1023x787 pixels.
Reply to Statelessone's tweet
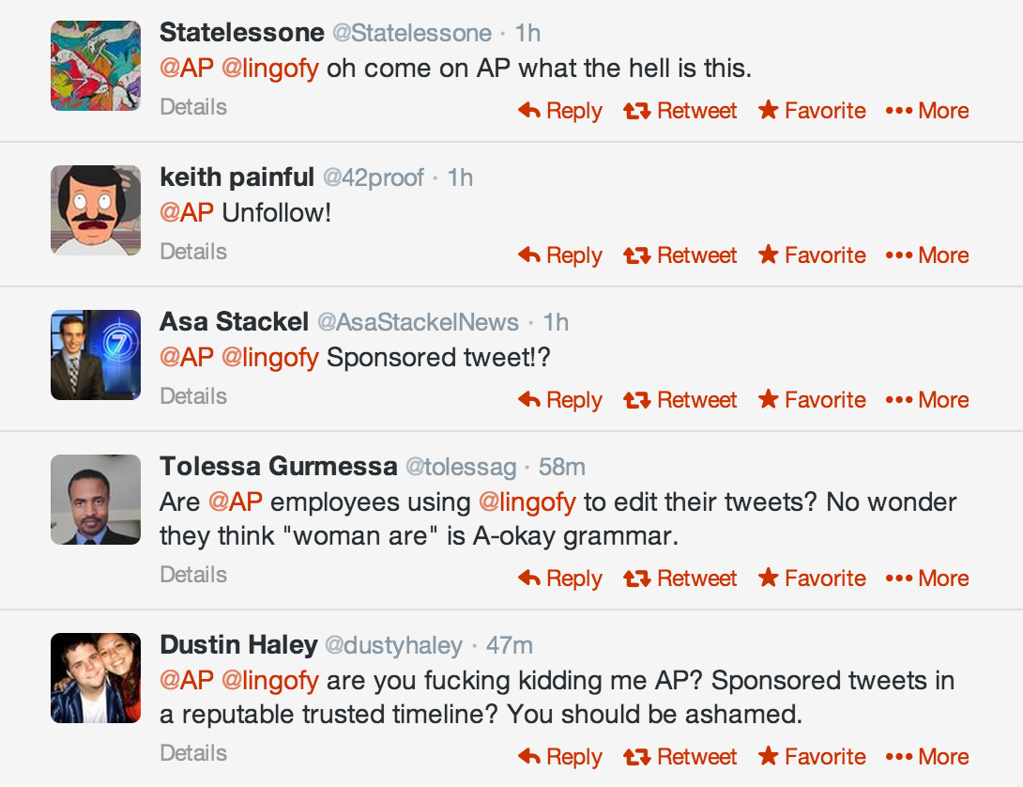[560, 111]
